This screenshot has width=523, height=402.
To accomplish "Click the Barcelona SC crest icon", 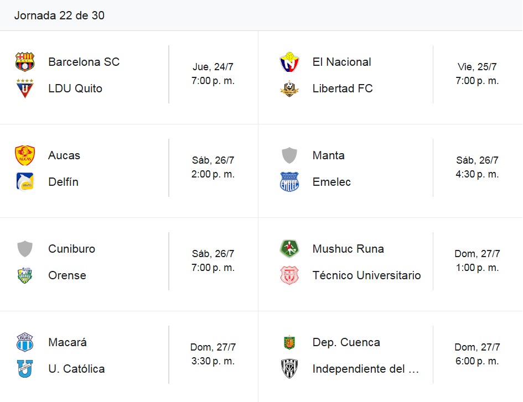I will coord(25,62).
